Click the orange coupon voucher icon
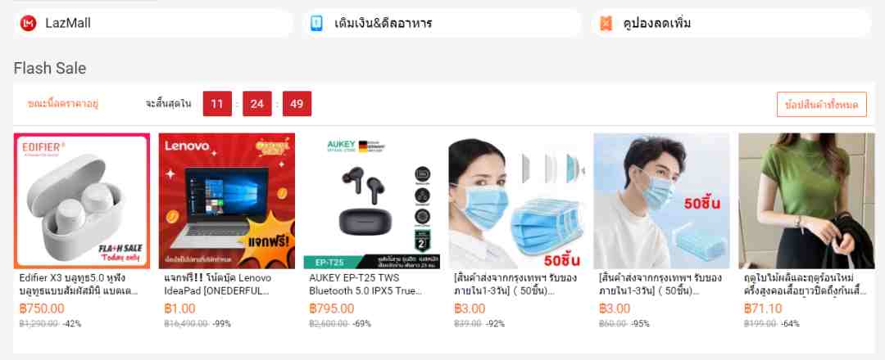885x360 pixels. pyautogui.click(x=606, y=23)
